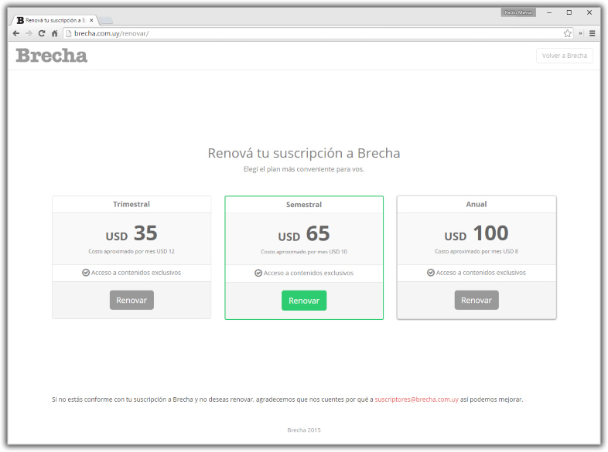Click the Brecha logo
The width and height of the screenshot is (608, 452).
52,56
